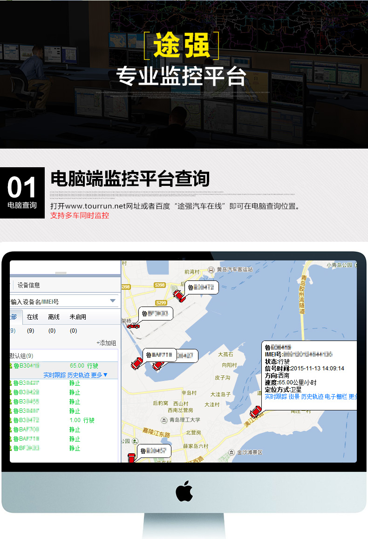
Task: Click the 嘉陵江东路 road label
Action: click(157, 432)
